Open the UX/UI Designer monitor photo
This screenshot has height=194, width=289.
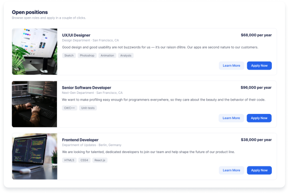pos(35,52)
